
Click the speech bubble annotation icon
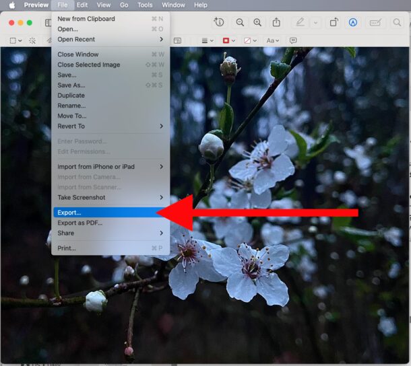click(x=293, y=40)
